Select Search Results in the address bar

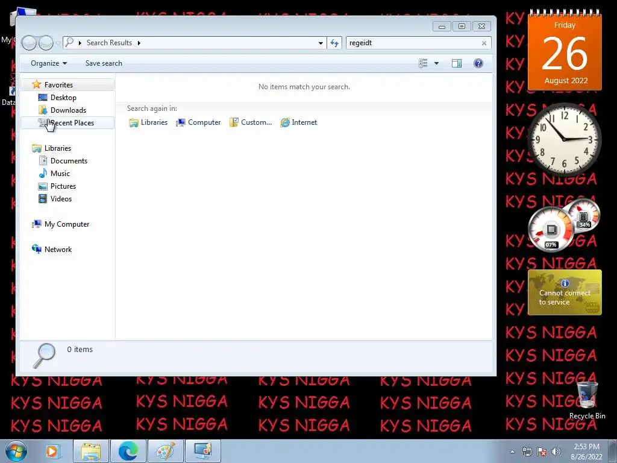[x=109, y=43]
